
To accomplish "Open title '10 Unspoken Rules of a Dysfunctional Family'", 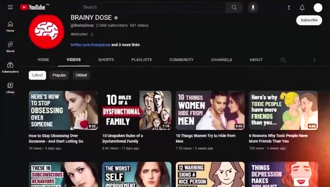I will 122,138.
